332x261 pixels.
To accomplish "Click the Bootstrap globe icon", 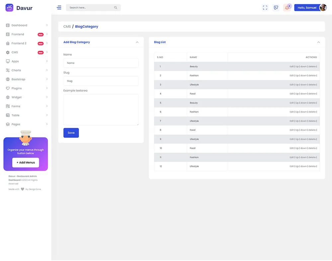I will (8, 79).
